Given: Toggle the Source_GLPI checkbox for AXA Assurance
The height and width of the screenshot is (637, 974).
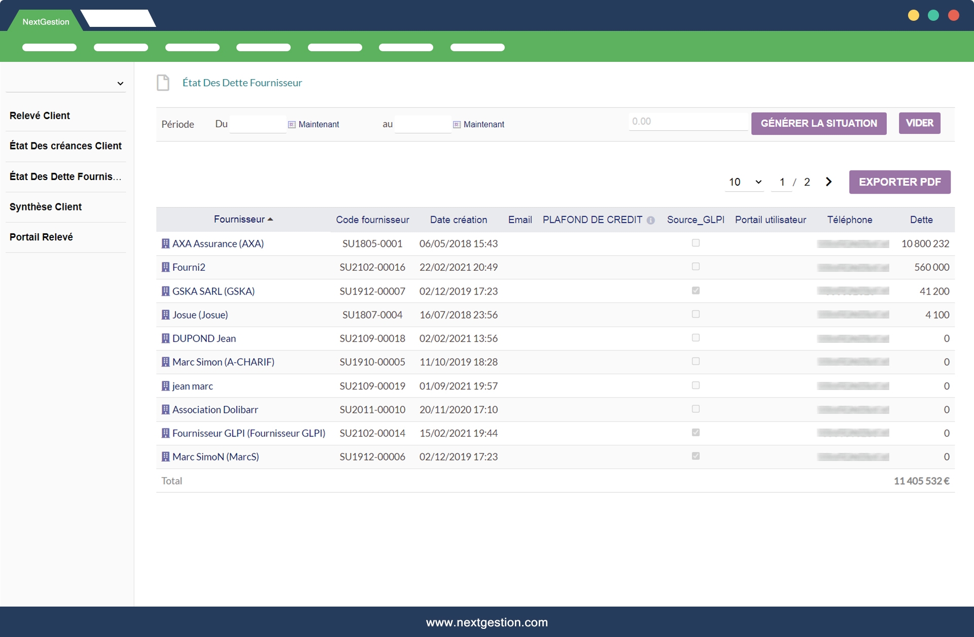Looking at the screenshot, I should (695, 243).
